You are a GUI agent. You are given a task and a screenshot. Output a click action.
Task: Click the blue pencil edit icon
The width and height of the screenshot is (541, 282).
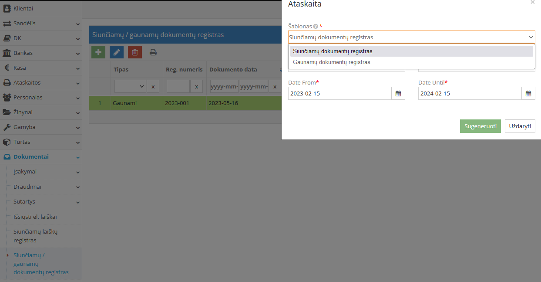tap(117, 52)
